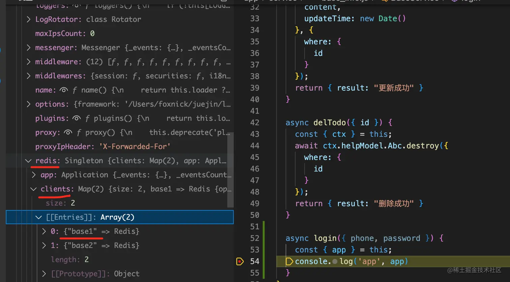Collapse the redis Singleton entry

29,161
